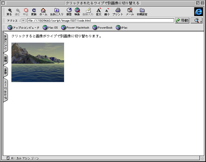Click the window collapse (windowshade) box
The image size is (206, 162).
pos(202,3)
